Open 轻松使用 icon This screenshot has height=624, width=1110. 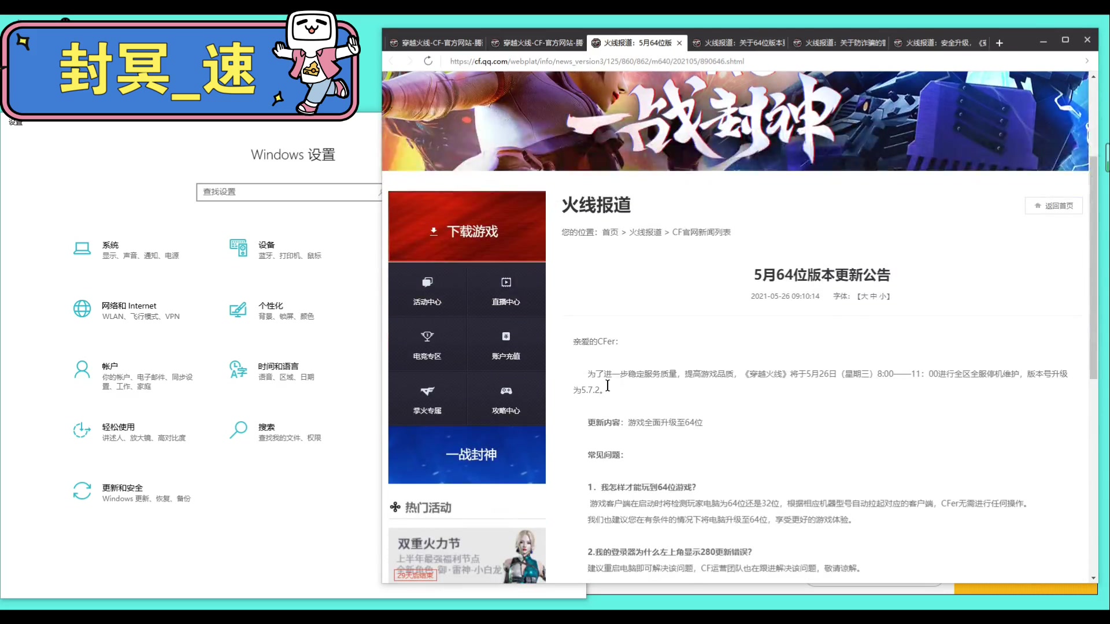[82, 430]
